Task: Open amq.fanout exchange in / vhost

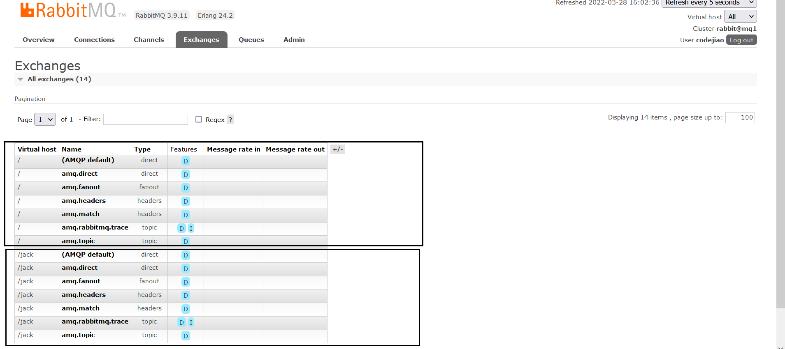Action: pos(81,187)
